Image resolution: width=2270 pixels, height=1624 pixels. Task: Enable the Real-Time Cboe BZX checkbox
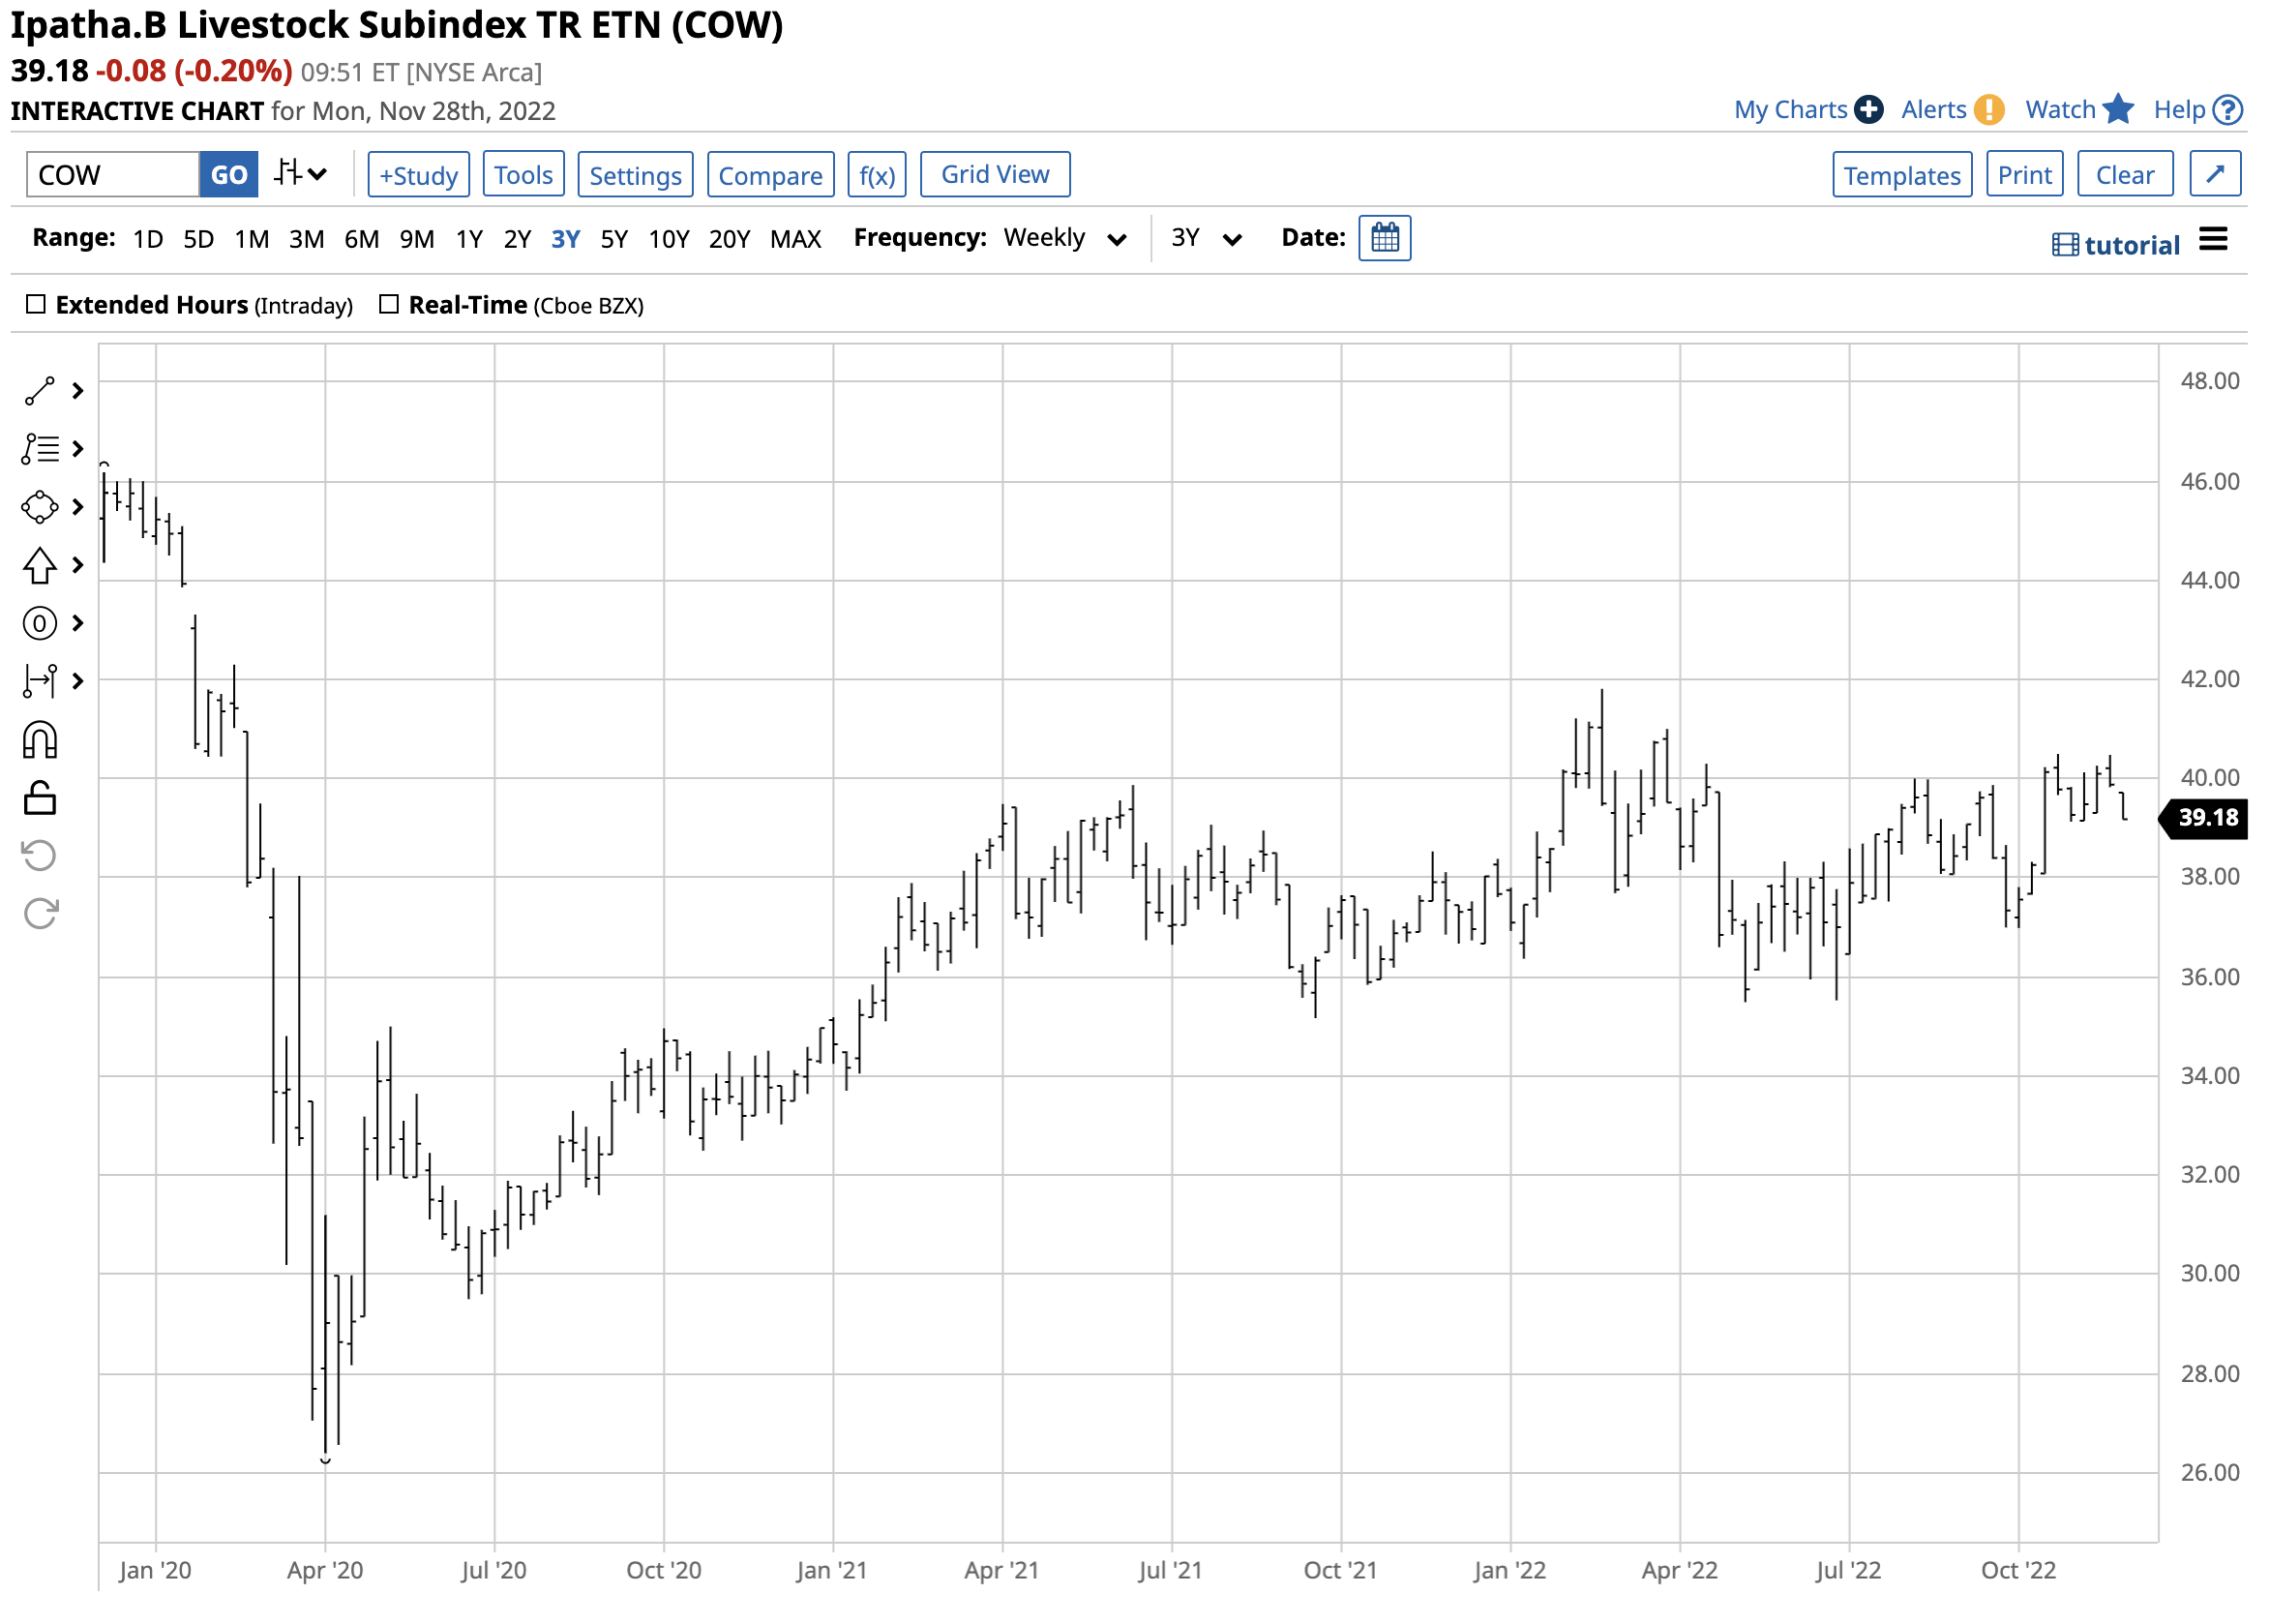click(389, 304)
